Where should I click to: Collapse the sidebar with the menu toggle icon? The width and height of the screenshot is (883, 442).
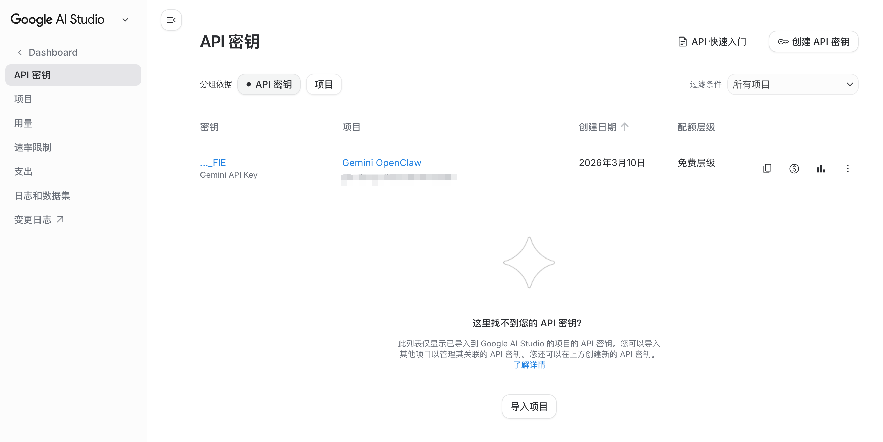pos(171,20)
